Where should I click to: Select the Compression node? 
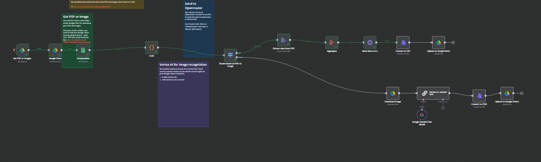(83, 50)
